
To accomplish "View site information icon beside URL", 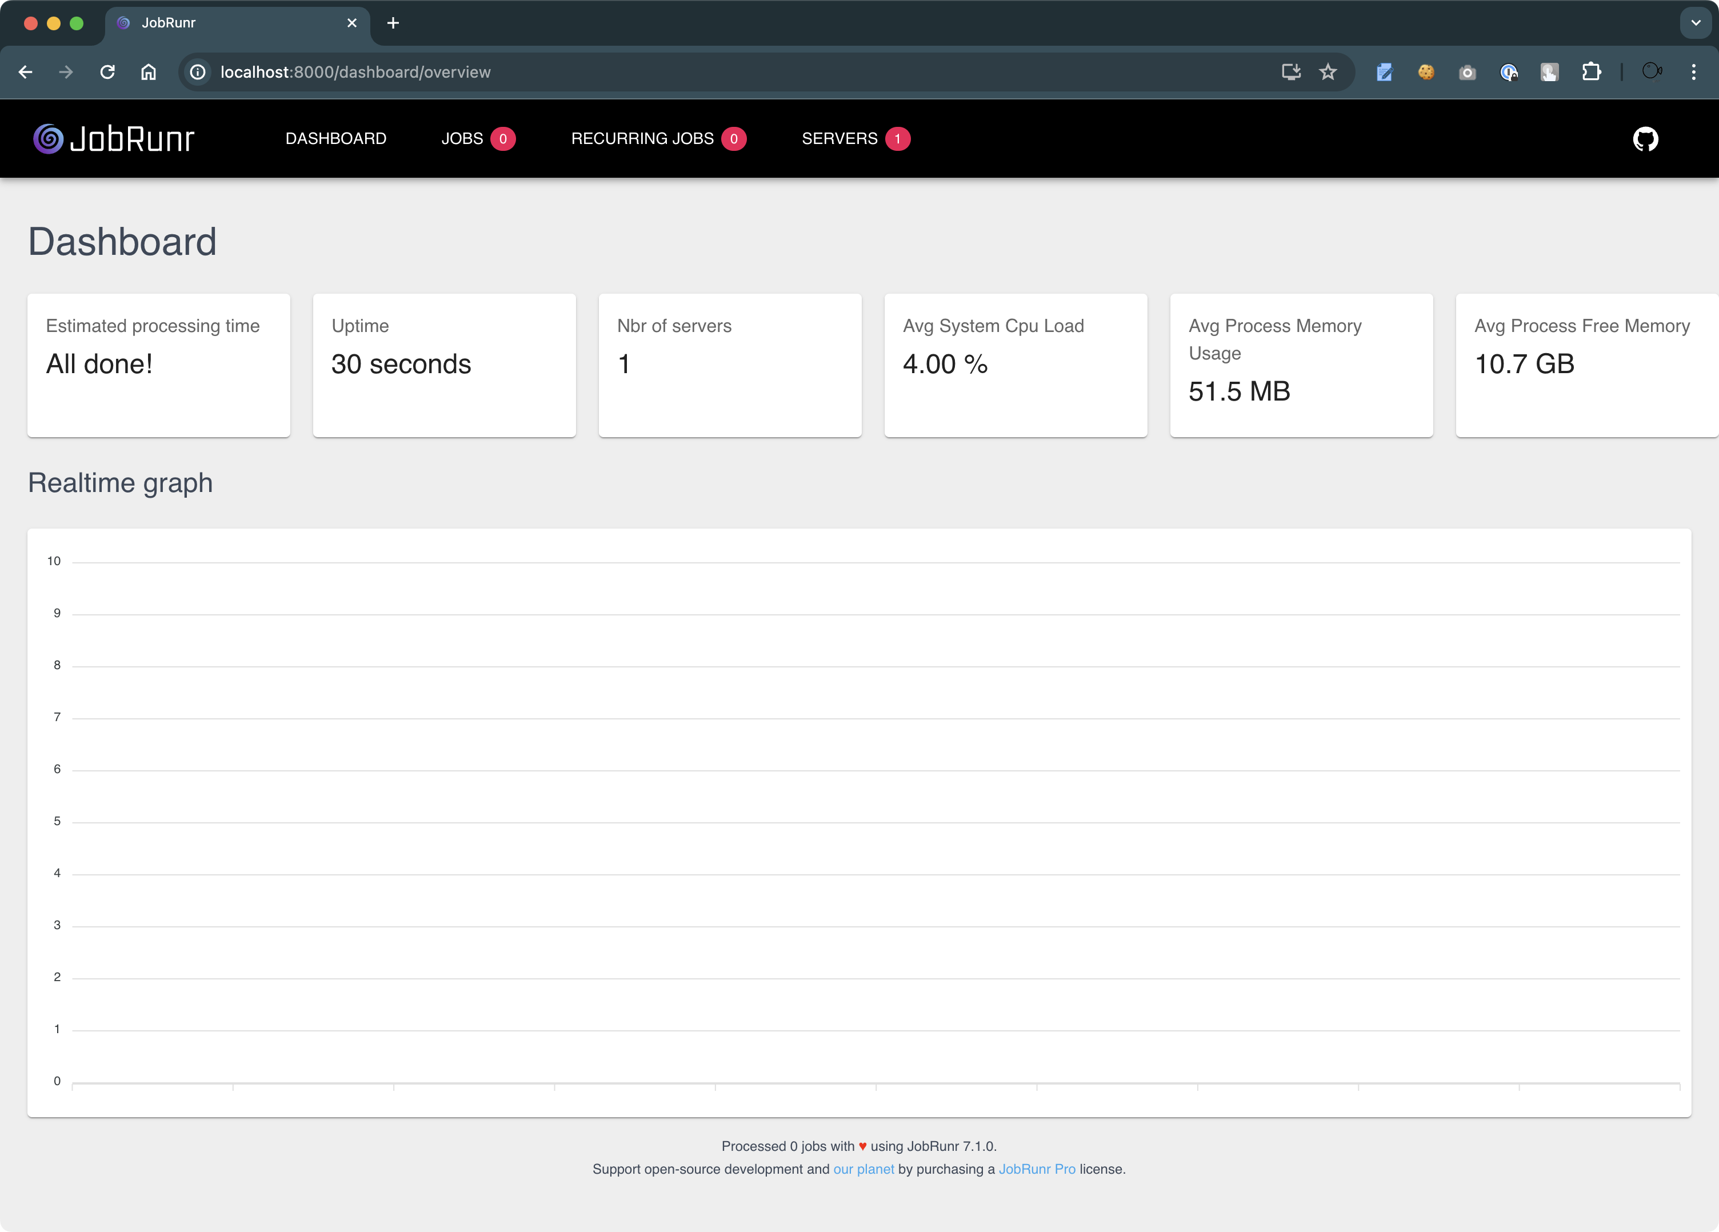I will pyautogui.click(x=198, y=72).
